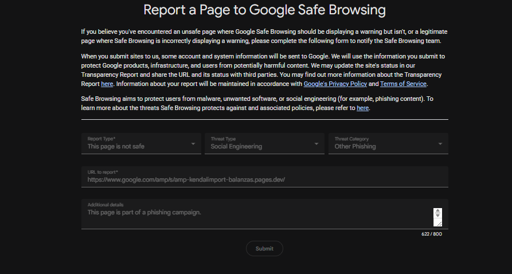Open the Terms of Service link
The height and width of the screenshot is (274, 512).
[403, 84]
